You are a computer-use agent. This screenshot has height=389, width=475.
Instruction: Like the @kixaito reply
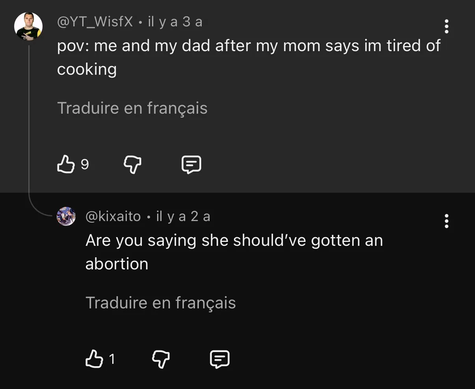click(94, 359)
